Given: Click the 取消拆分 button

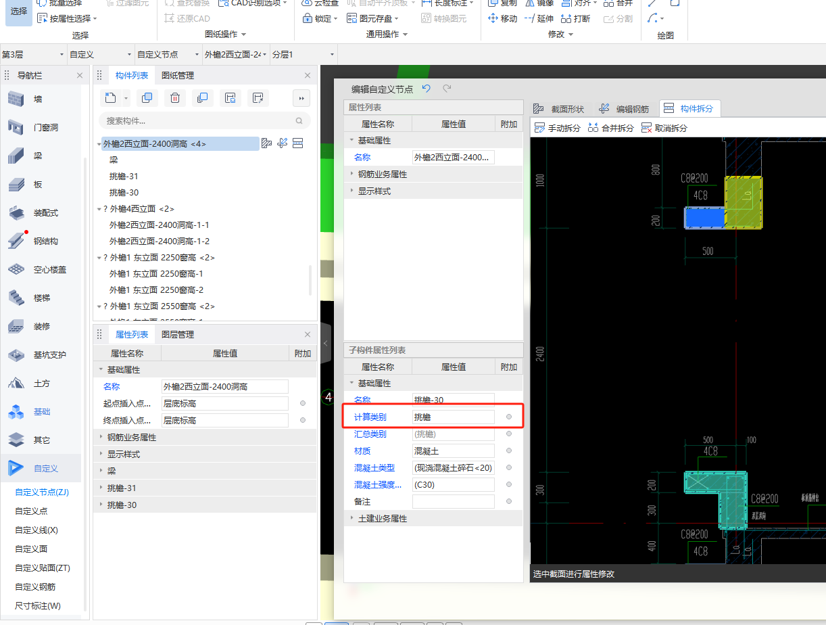Looking at the screenshot, I should [x=664, y=128].
